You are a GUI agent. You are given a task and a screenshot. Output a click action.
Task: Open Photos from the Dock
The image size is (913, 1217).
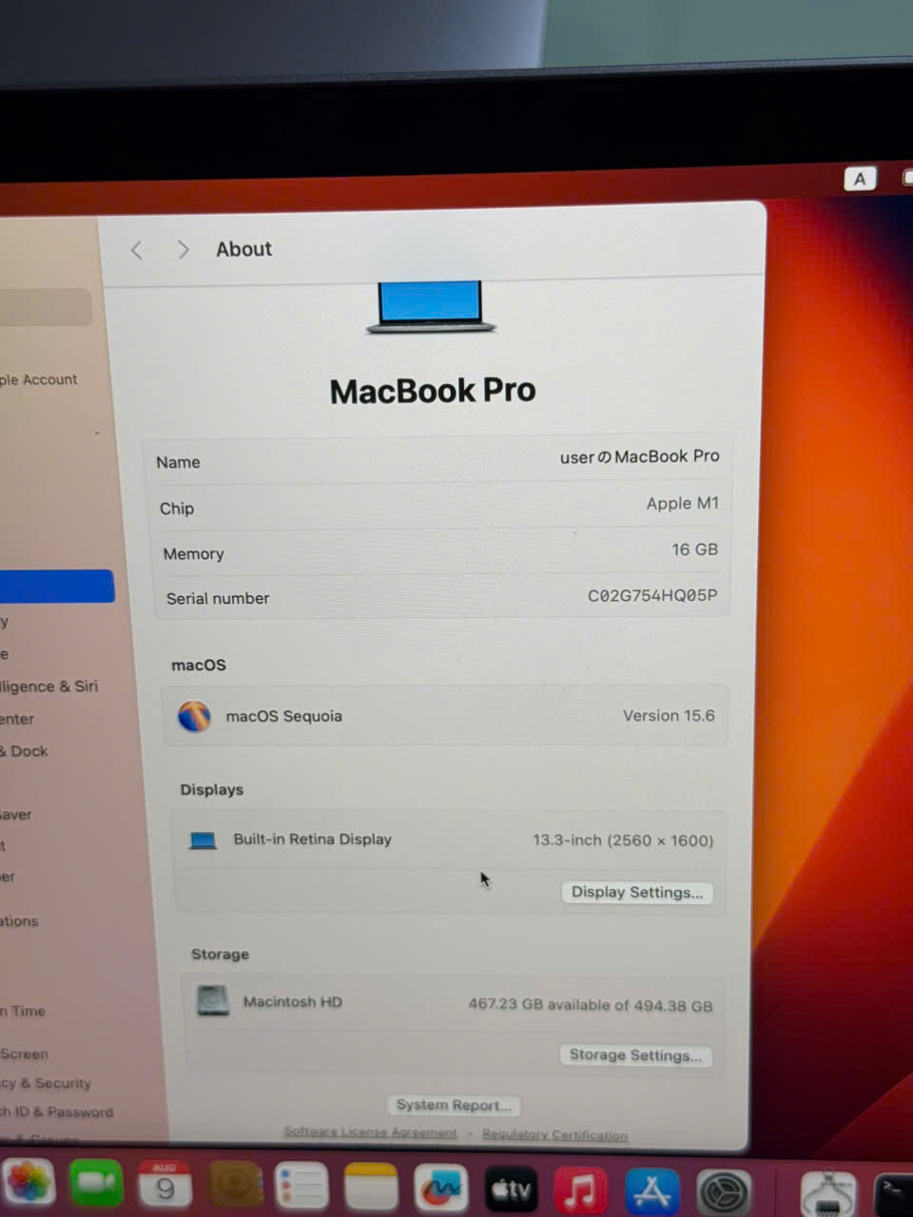(28, 1183)
